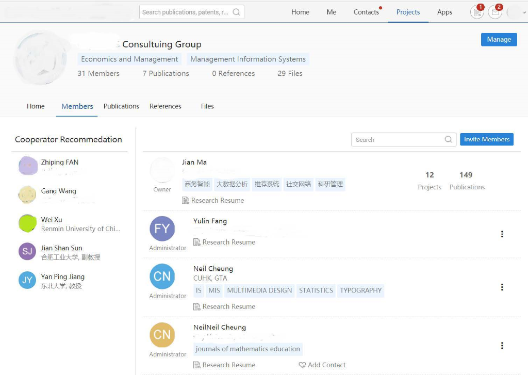528x375 pixels.
Task: Click the Invite Members button
Action: tap(487, 139)
